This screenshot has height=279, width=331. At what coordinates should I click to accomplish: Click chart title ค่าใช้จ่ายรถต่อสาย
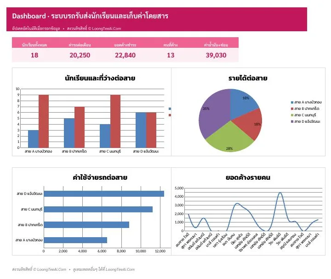[x=100, y=177]
